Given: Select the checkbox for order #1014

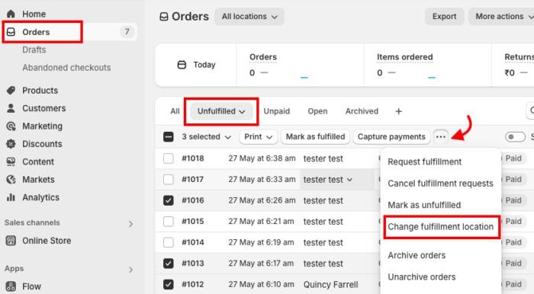Looking at the screenshot, I should pos(169,243).
